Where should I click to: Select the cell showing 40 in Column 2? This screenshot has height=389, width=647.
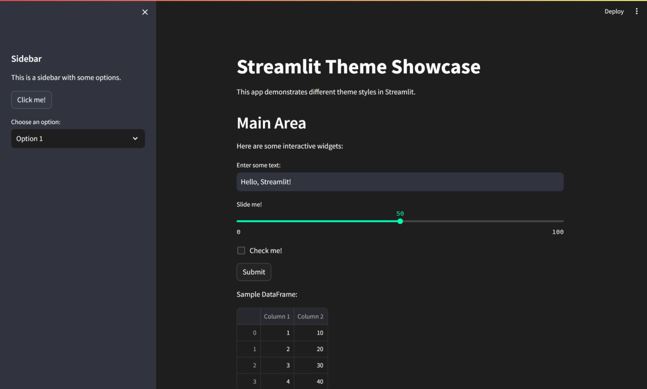point(311,381)
